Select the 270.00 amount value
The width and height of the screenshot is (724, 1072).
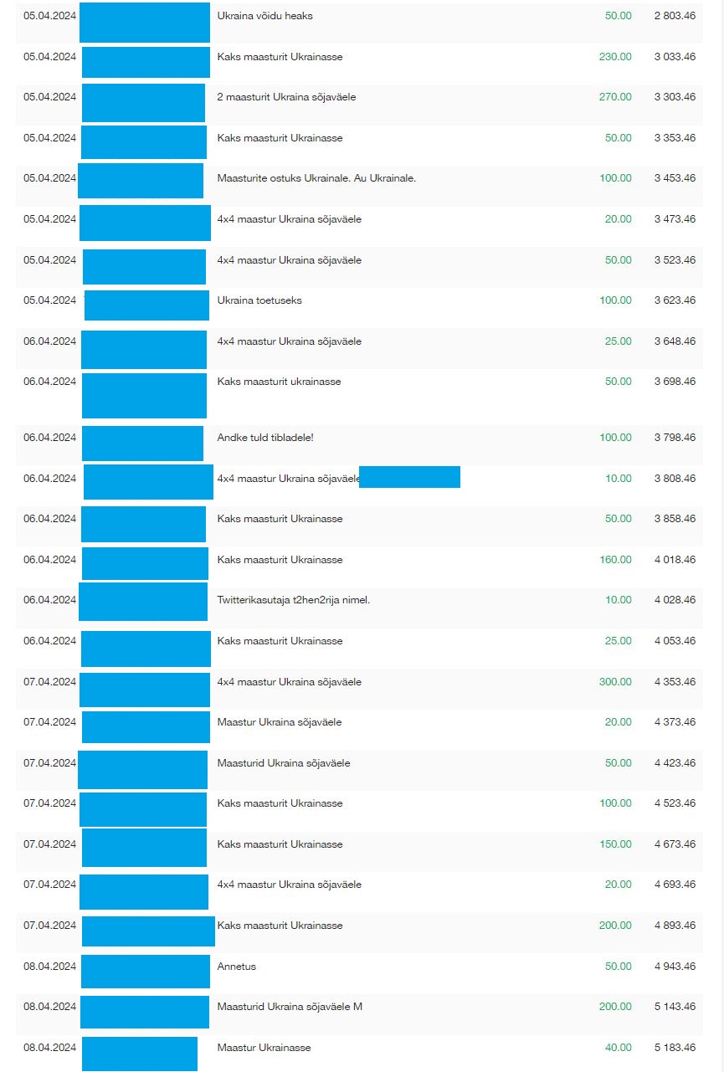tap(615, 97)
